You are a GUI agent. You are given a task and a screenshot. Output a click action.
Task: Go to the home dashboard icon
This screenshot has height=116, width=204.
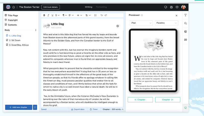(x=14, y=7)
